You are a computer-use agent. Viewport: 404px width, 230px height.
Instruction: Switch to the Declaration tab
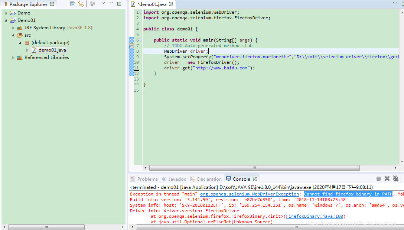(x=209, y=178)
